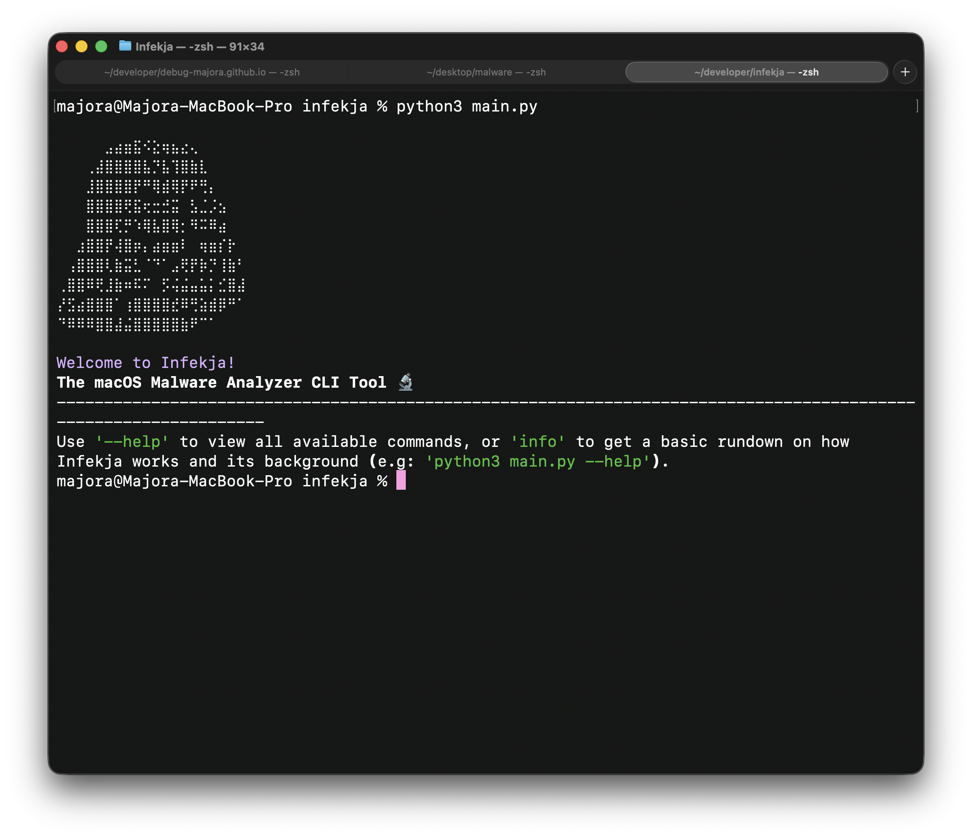Viewport: 972px width, 838px height.
Task: Click the folder icon in the window title bar
Action: click(125, 46)
